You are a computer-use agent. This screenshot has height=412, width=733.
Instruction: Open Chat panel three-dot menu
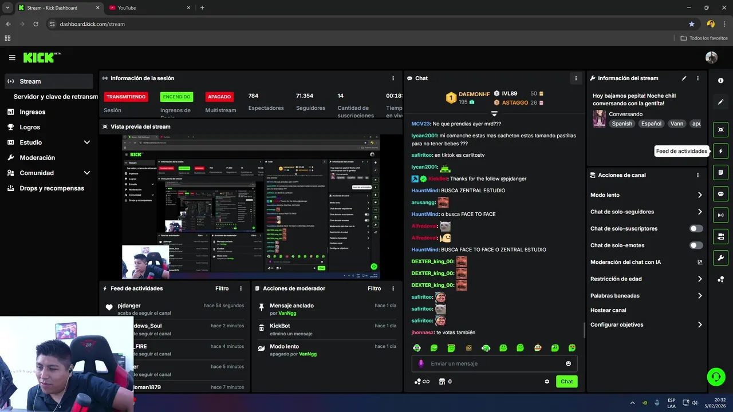[x=576, y=78]
